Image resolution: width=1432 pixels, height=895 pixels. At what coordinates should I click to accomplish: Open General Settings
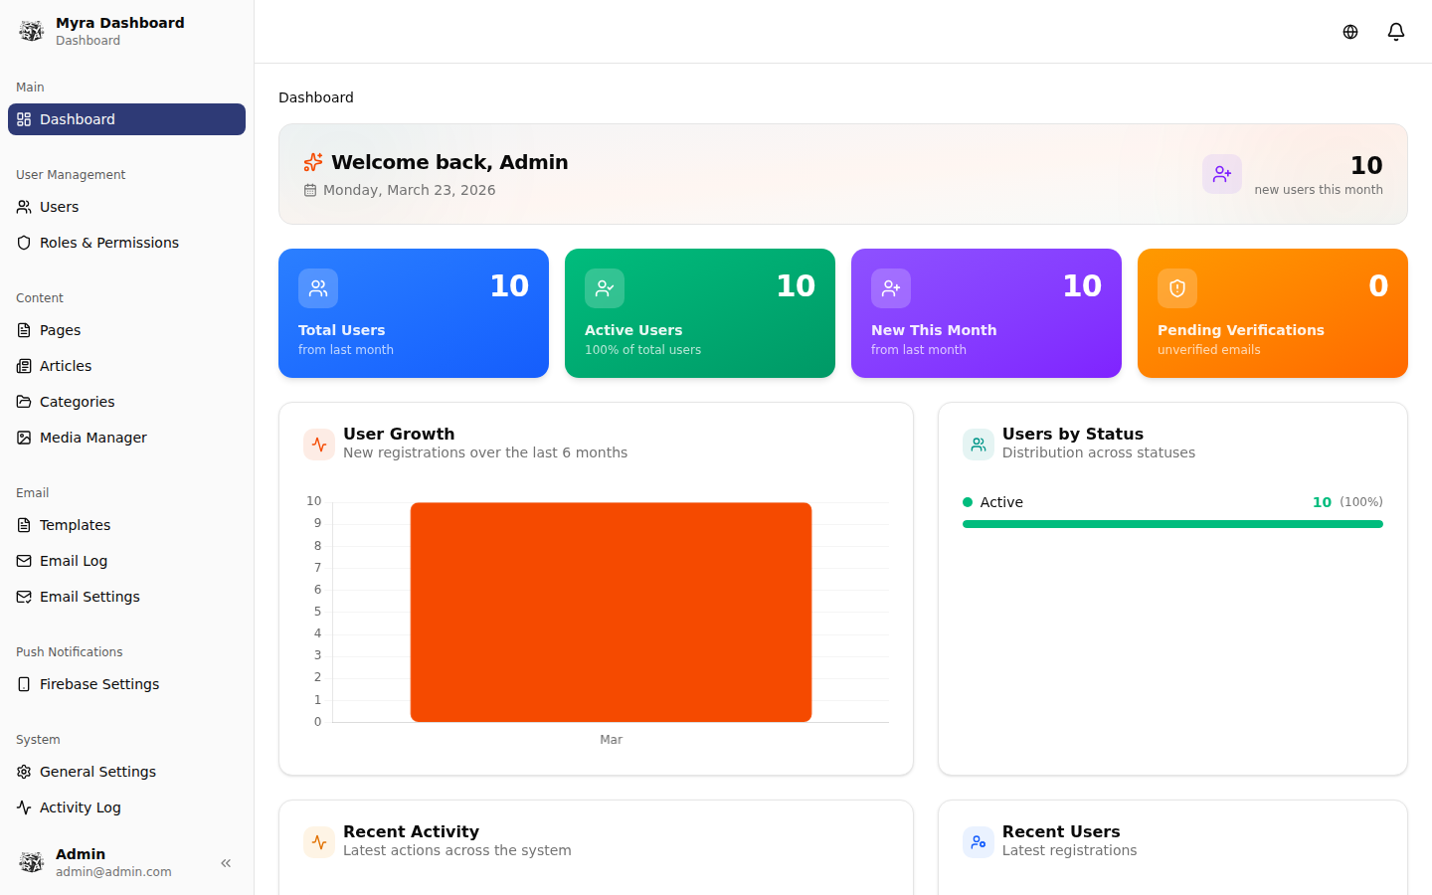point(126,772)
